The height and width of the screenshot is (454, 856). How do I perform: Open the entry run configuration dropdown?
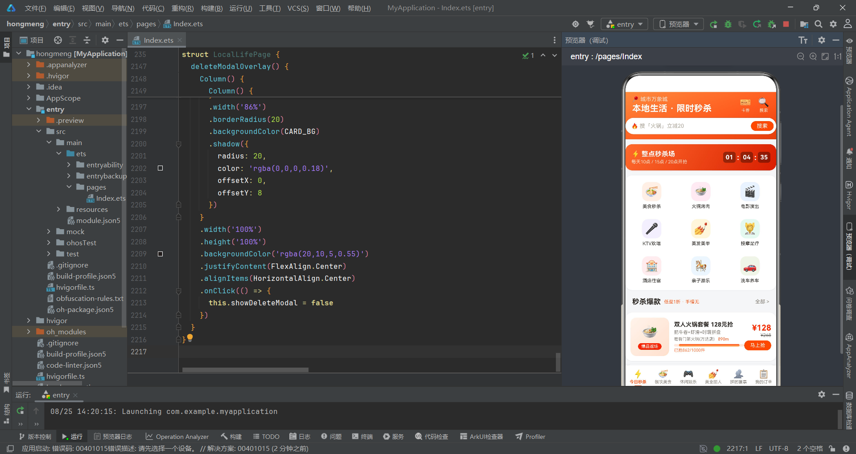point(624,24)
